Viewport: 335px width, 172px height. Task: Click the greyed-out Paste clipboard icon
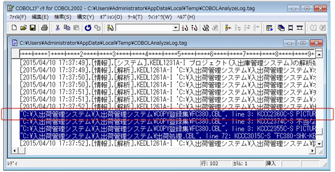pyautogui.click(x=76, y=28)
